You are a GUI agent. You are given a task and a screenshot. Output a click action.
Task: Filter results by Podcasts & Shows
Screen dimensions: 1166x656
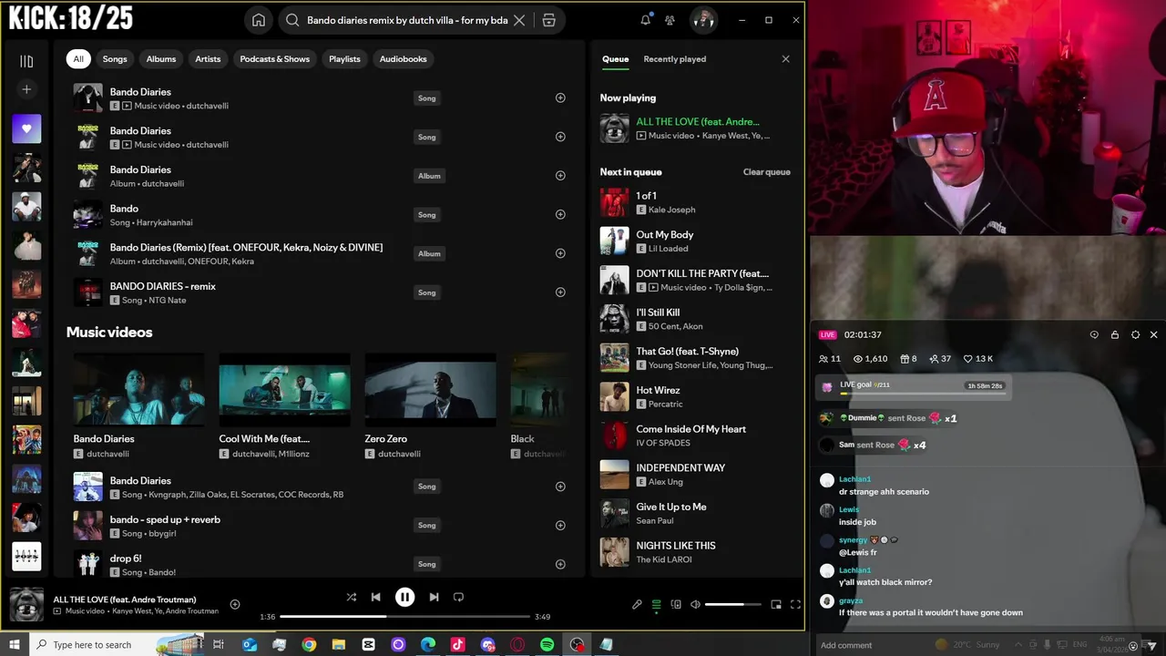point(275,59)
